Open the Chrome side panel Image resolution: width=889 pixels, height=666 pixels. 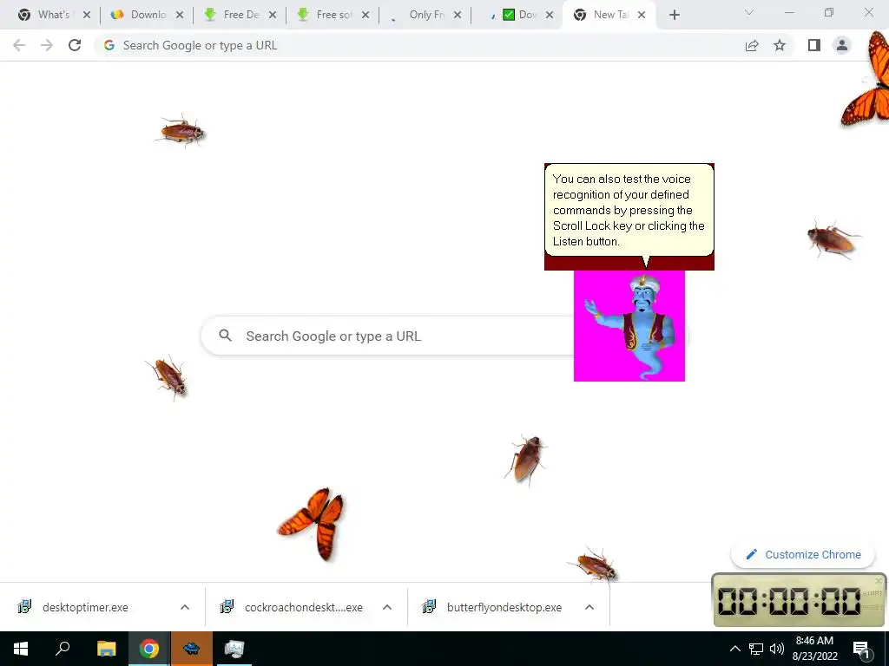pyautogui.click(x=814, y=45)
